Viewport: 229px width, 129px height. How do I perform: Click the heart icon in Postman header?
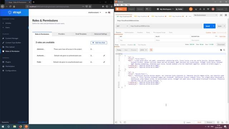(x=208, y=9)
